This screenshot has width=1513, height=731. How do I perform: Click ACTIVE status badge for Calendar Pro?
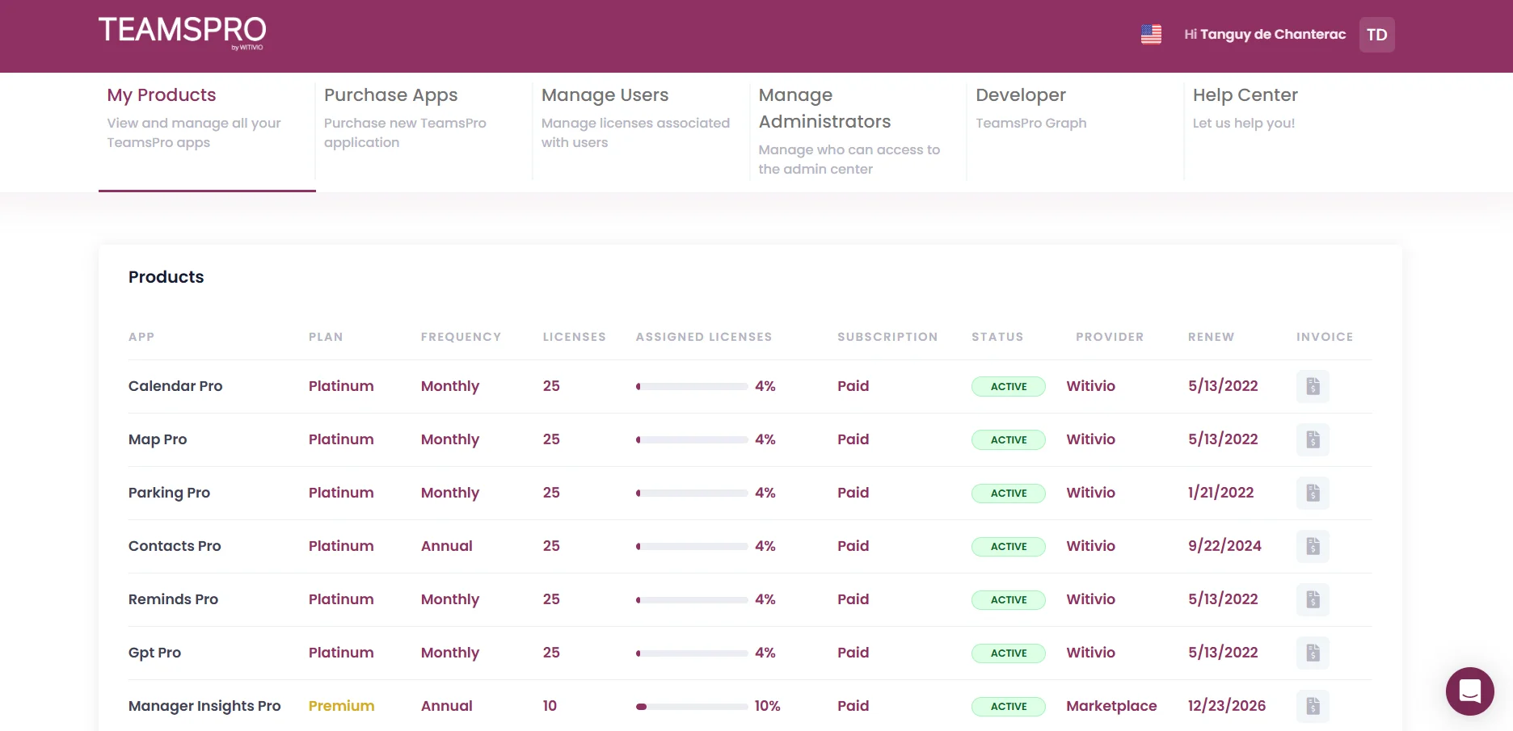click(x=1008, y=387)
